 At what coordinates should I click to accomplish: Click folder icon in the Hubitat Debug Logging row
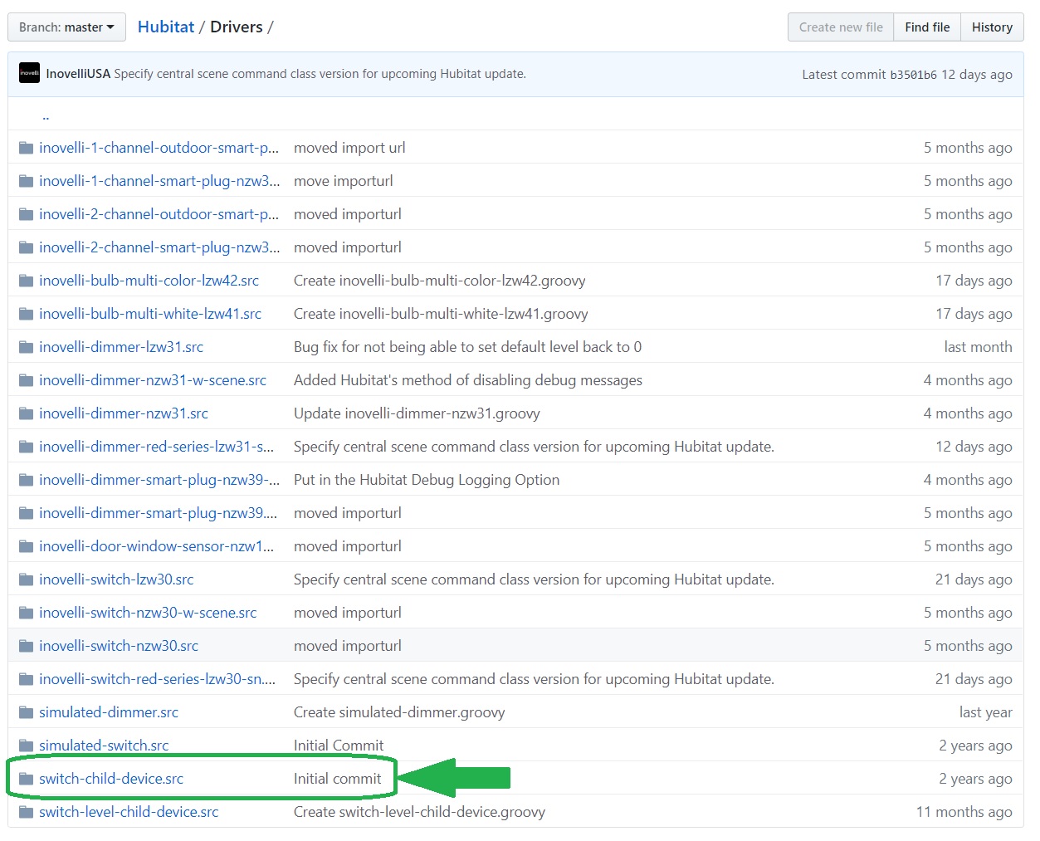point(26,480)
